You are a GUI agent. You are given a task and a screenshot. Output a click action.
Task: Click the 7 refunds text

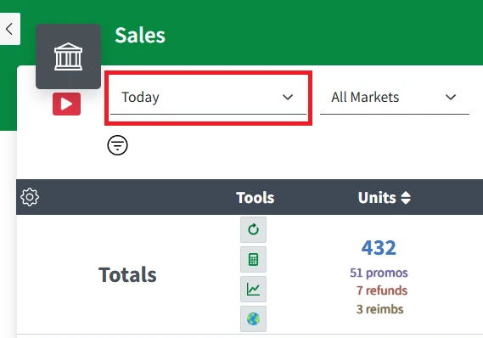[382, 290]
